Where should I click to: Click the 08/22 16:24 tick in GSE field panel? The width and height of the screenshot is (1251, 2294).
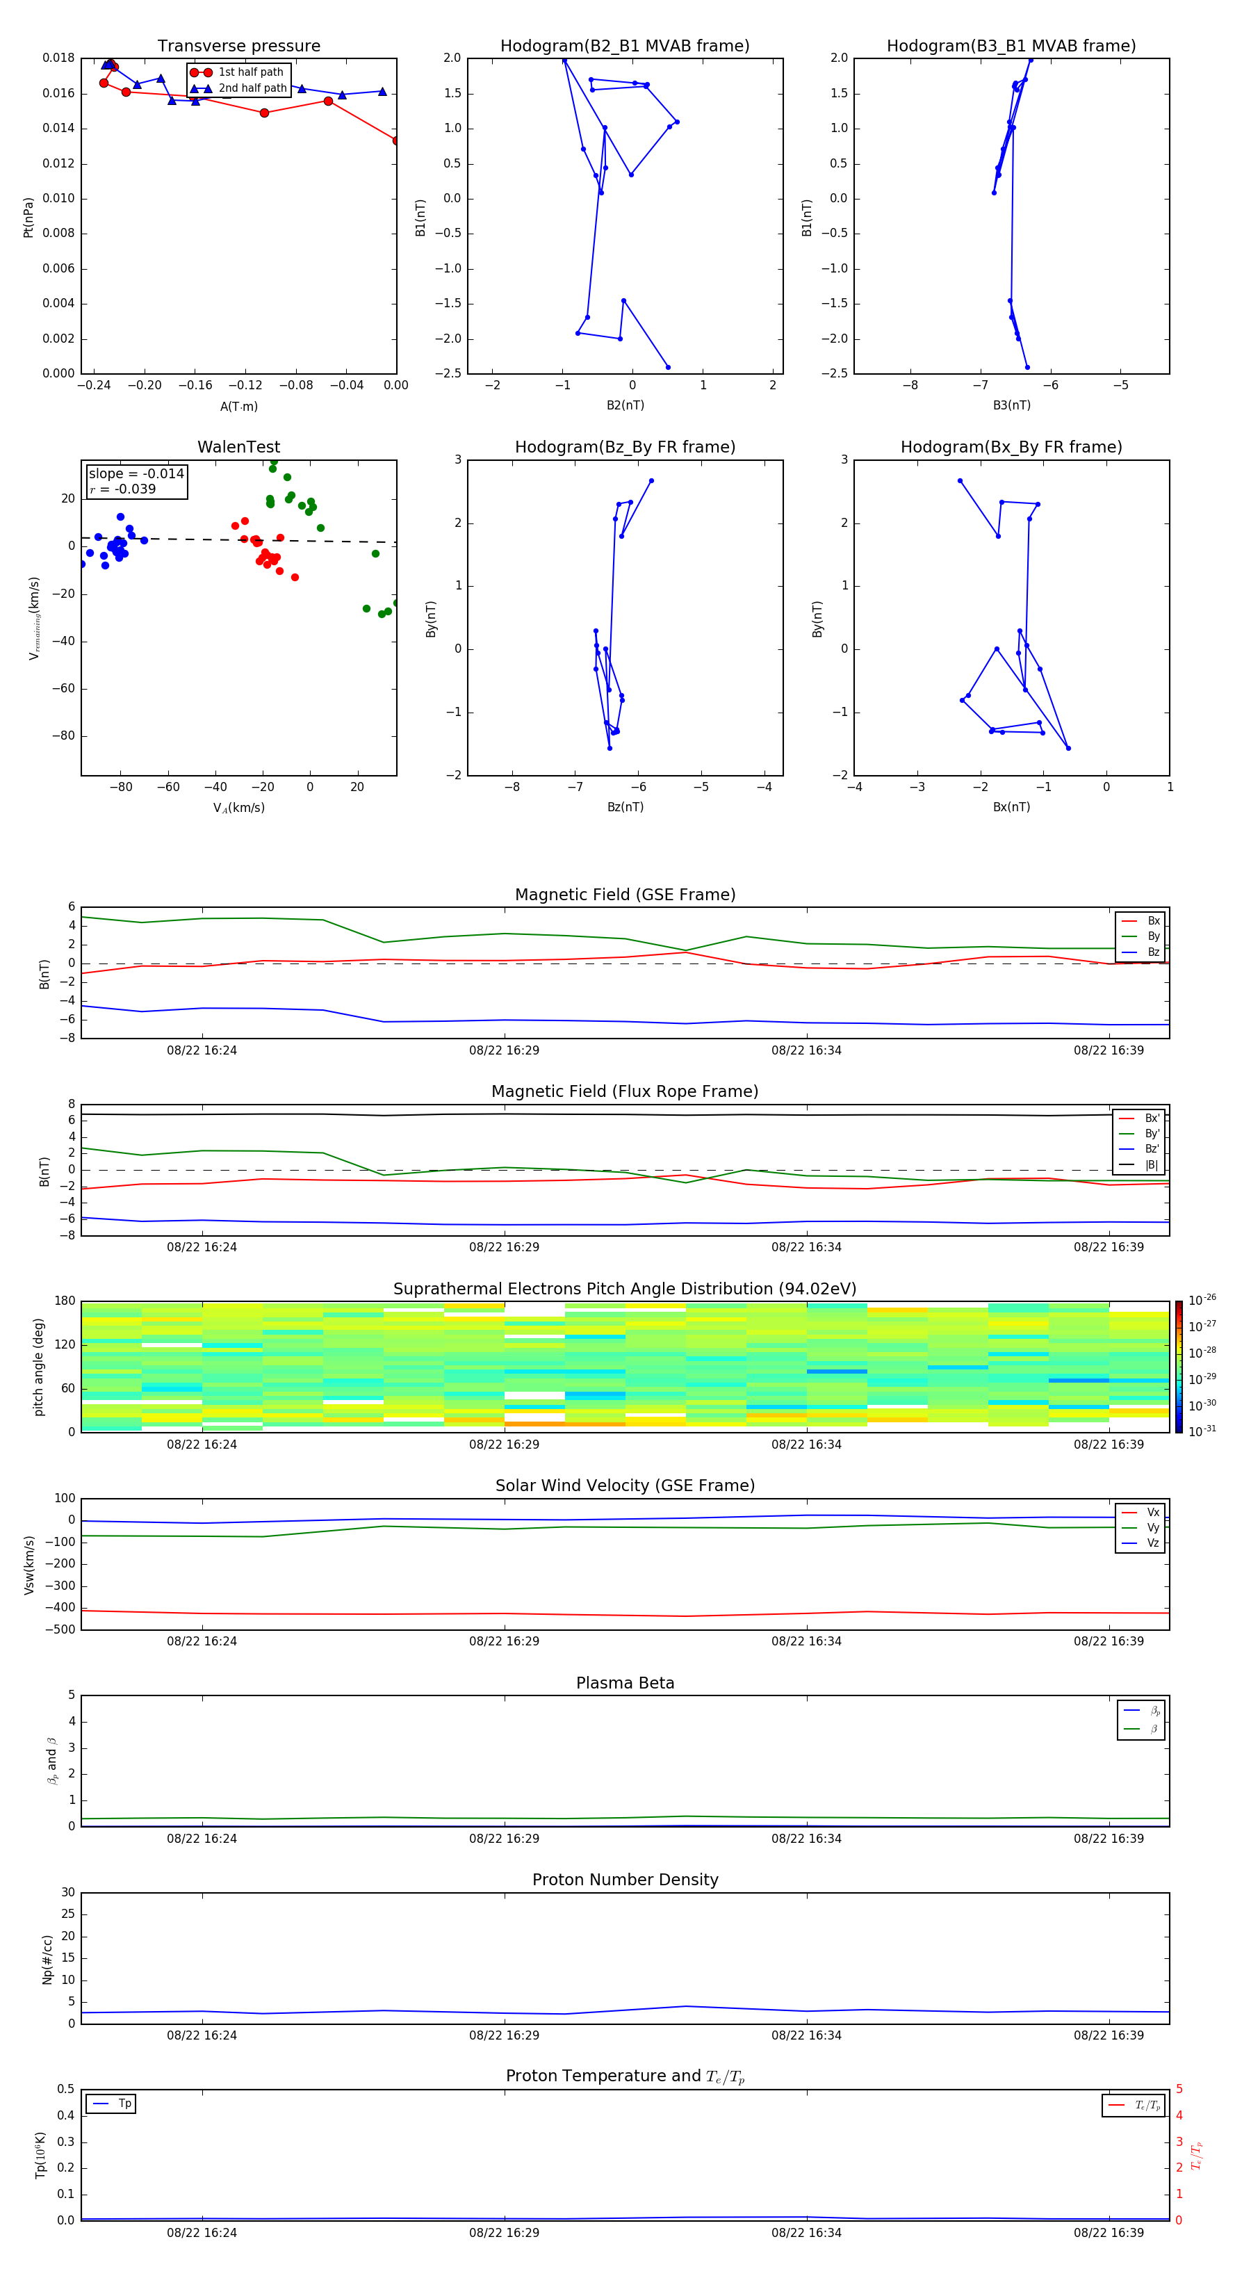point(202,1051)
